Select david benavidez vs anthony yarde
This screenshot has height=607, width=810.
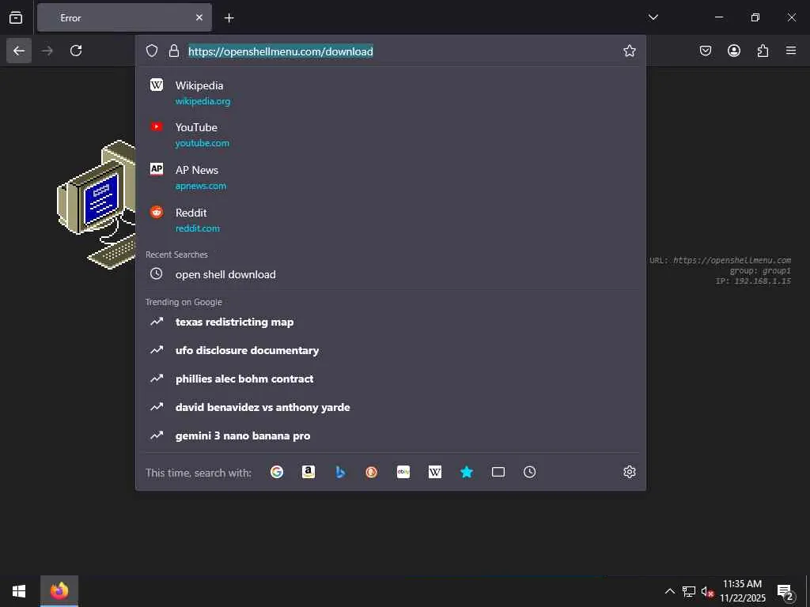click(x=391, y=407)
